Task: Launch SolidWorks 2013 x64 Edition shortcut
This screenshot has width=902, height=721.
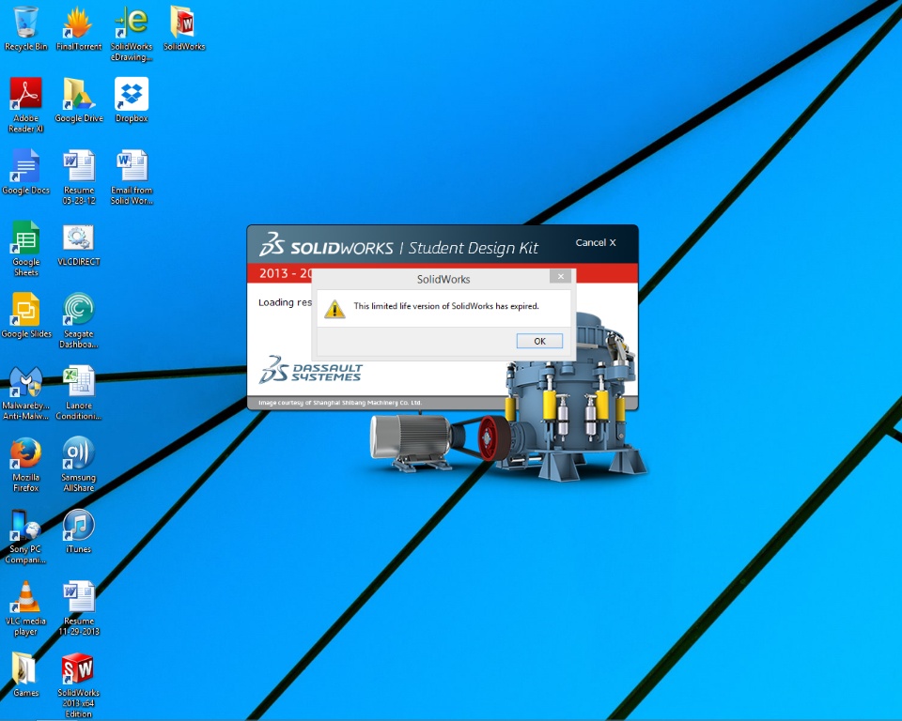Action: [78, 685]
